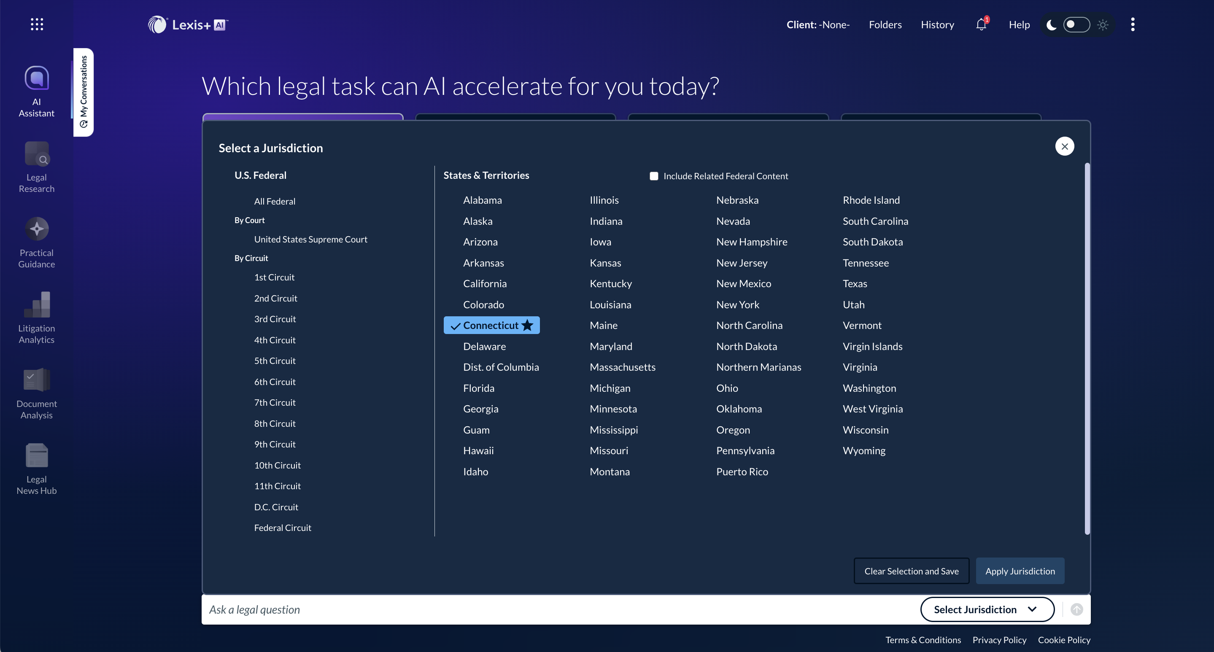Select New Jersey
Screen dimensions: 1214x652
pyautogui.click(x=742, y=262)
